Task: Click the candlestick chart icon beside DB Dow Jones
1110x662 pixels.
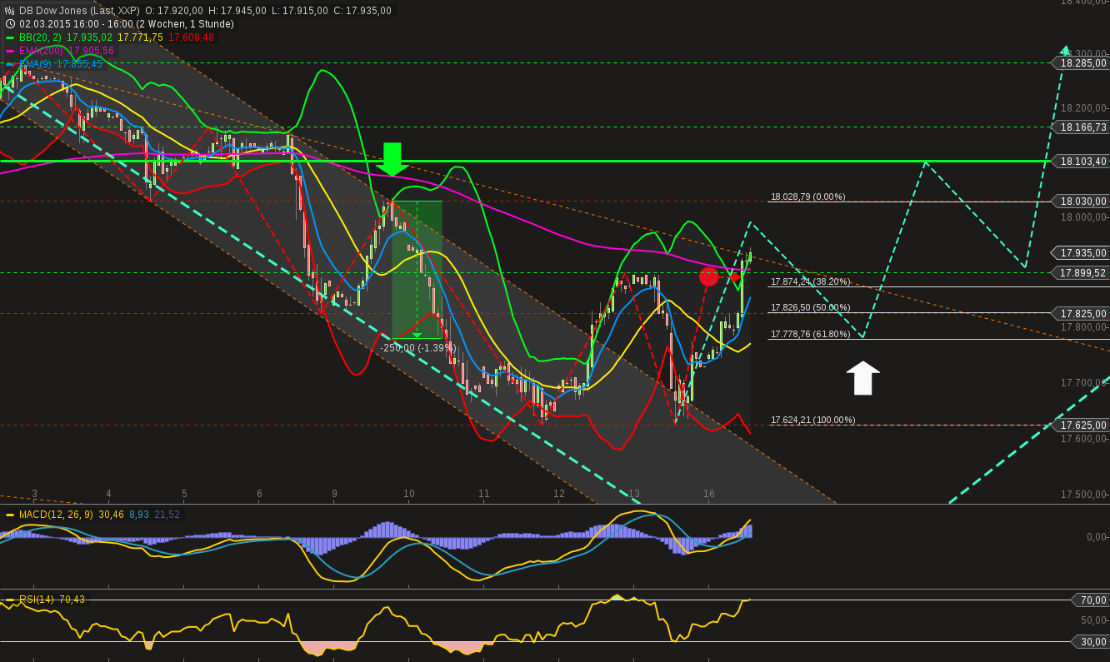Action: 9,11
